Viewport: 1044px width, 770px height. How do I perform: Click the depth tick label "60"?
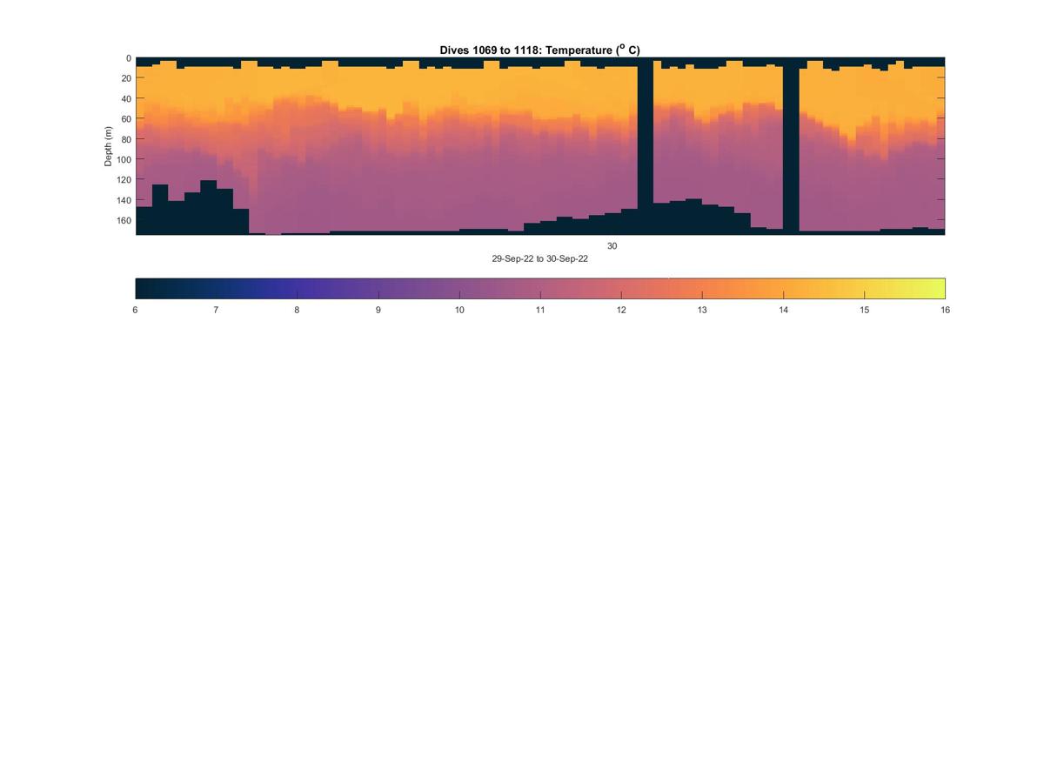pyautogui.click(x=126, y=119)
